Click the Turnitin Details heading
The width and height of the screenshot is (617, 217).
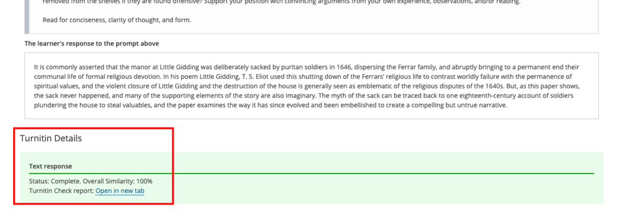click(x=51, y=138)
